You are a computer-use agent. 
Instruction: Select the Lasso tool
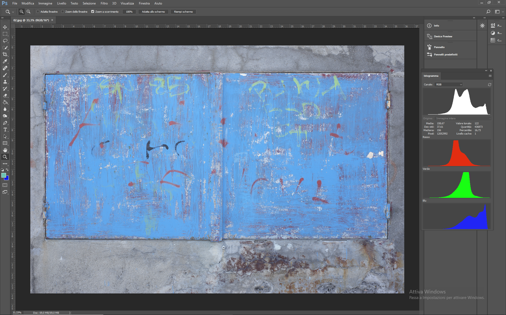point(5,41)
